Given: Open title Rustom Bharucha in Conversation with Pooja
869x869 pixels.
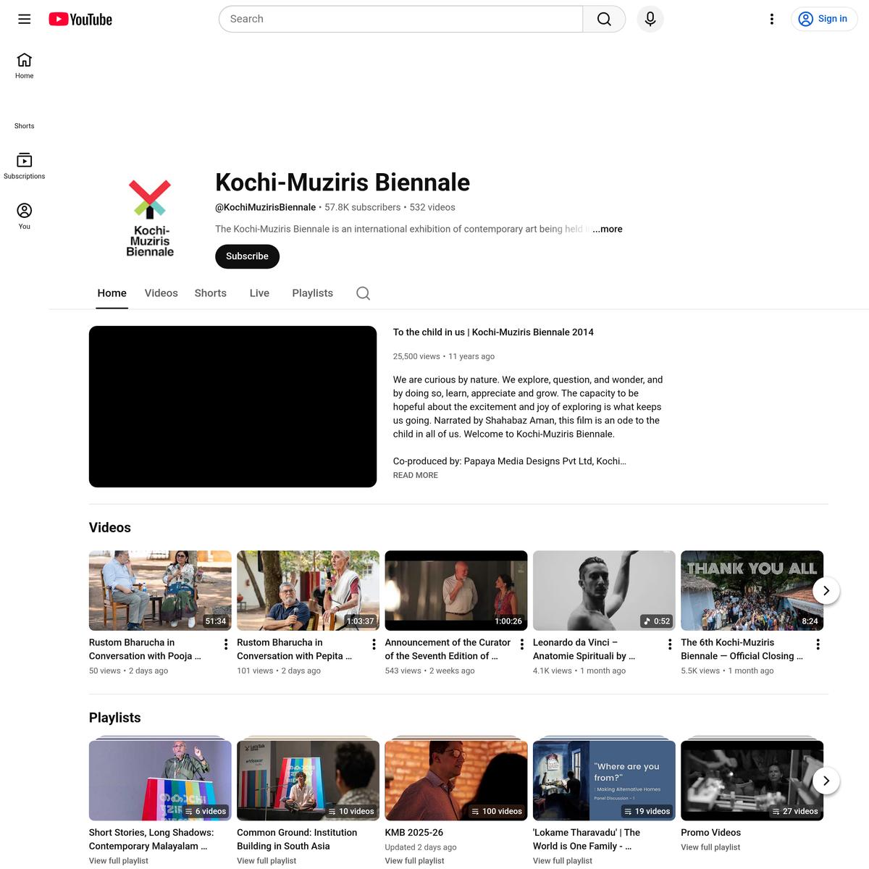Looking at the screenshot, I should 145,650.
